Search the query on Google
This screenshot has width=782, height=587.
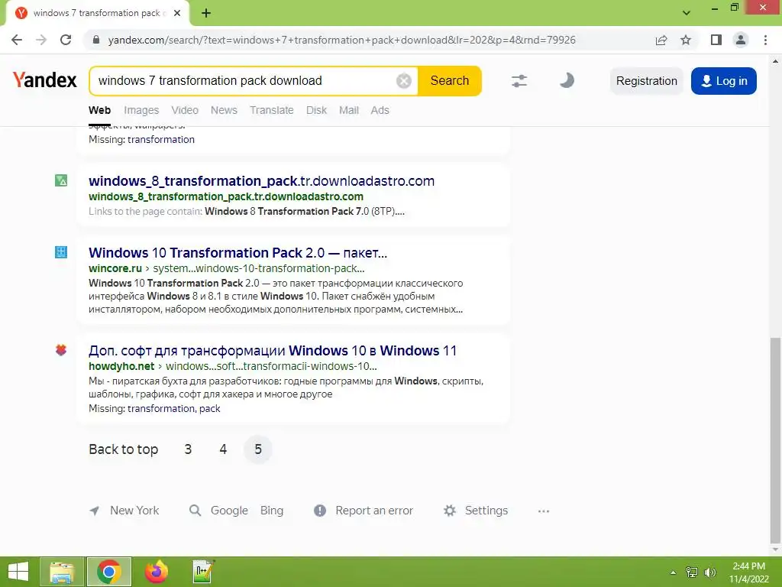pyautogui.click(x=229, y=511)
